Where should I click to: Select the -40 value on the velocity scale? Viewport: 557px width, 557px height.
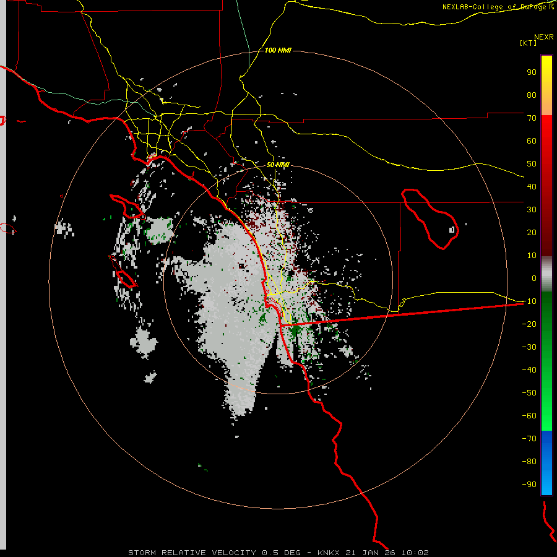point(529,370)
